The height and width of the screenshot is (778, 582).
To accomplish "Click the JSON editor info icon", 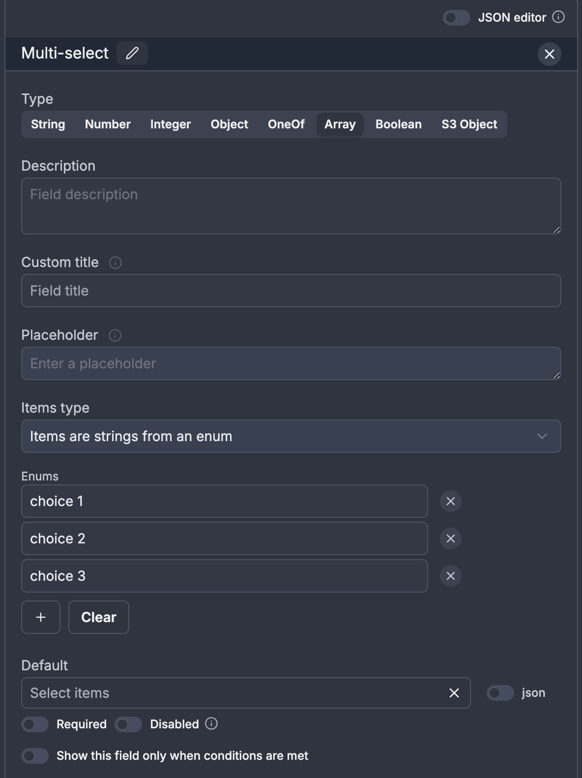I will tap(558, 17).
